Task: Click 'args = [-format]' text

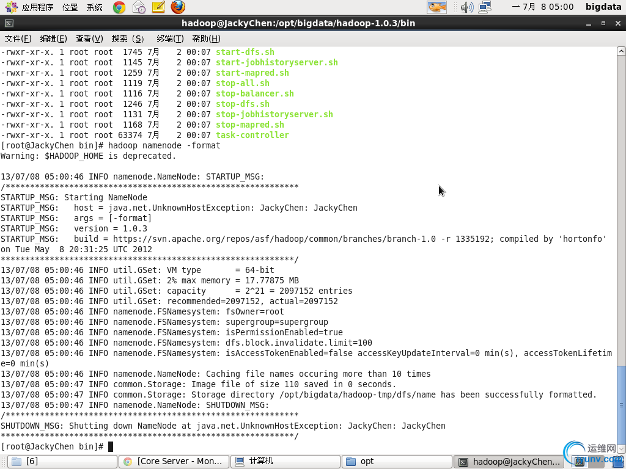Action: pos(112,218)
